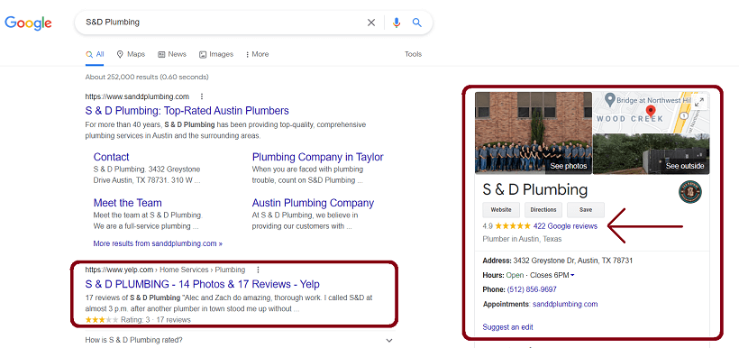Call phone number (512) 856-9697
The width and height of the screenshot is (739, 348).
pyautogui.click(x=531, y=289)
